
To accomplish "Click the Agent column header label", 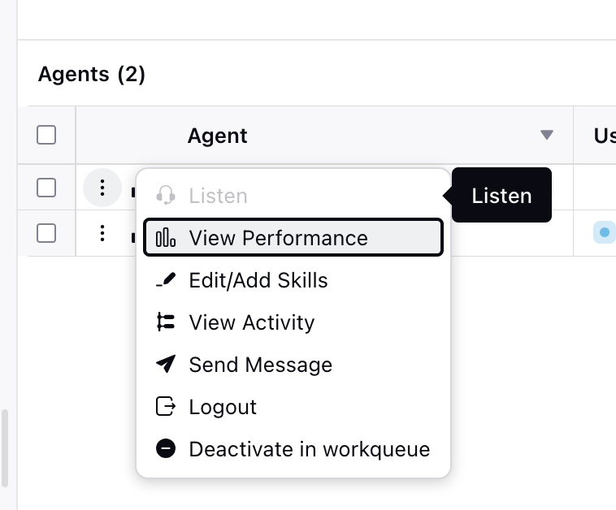I will [x=217, y=136].
